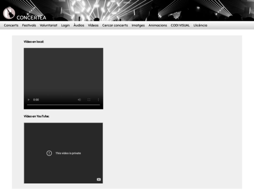Open local video more options menu
The image size is (254, 191).
pos(98,100)
